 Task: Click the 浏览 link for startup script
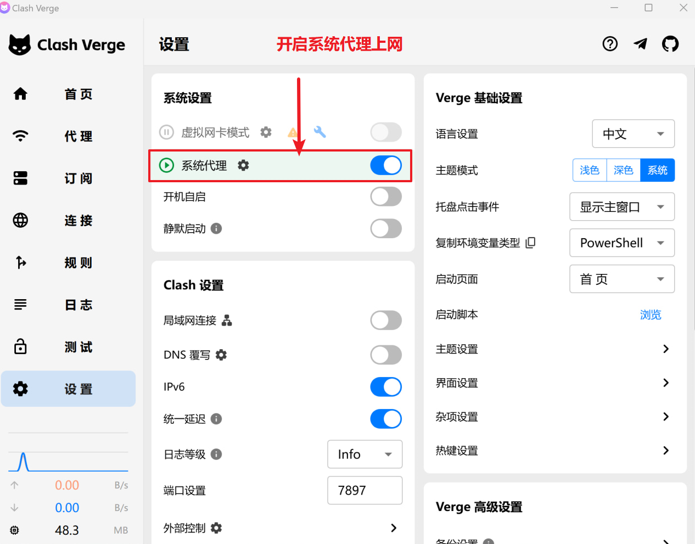coord(650,315)
